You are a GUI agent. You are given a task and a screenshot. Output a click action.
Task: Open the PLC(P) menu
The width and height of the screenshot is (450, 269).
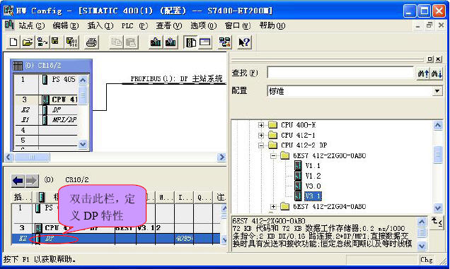point(134,26)
